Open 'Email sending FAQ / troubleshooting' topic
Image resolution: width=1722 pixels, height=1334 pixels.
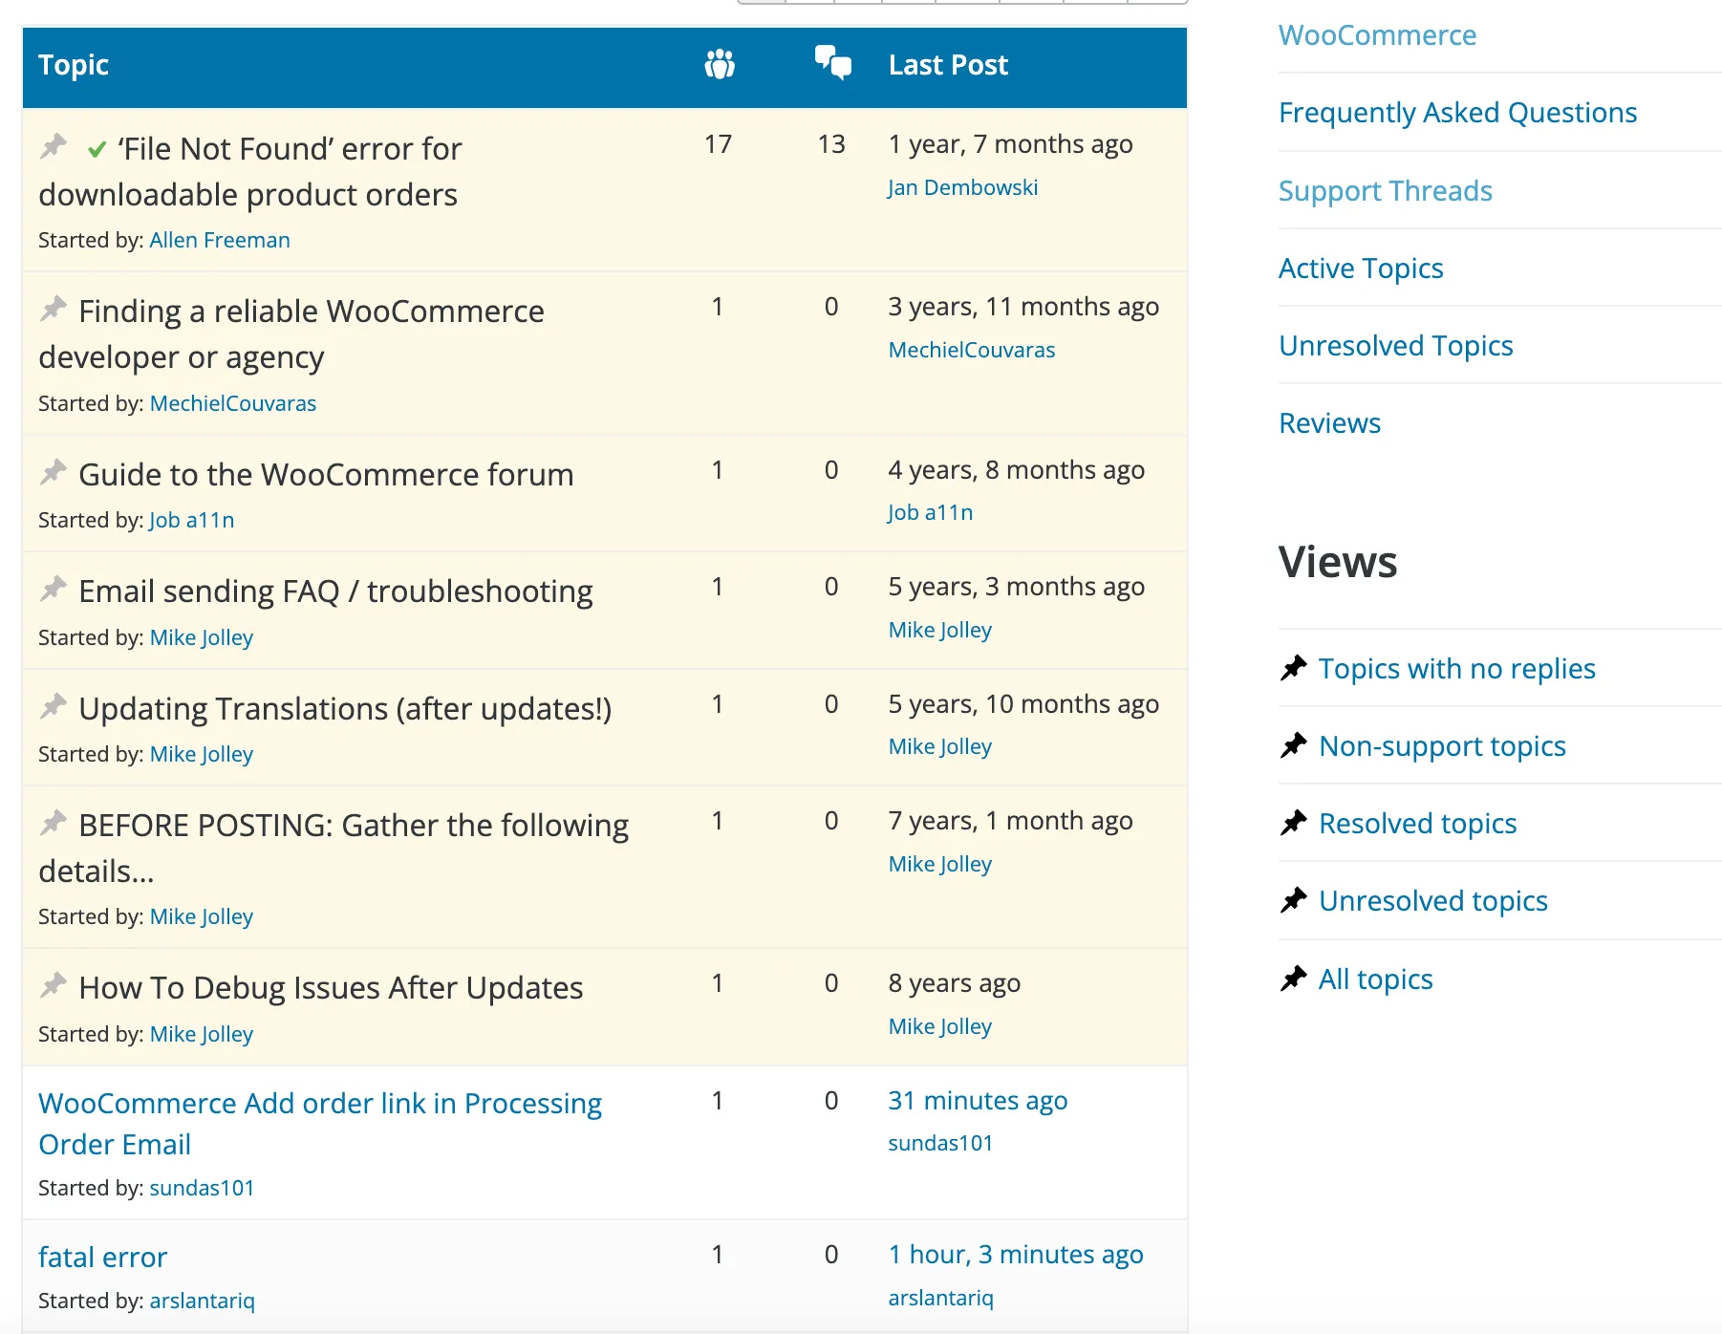pyautogui.click(x=335, y=592)
